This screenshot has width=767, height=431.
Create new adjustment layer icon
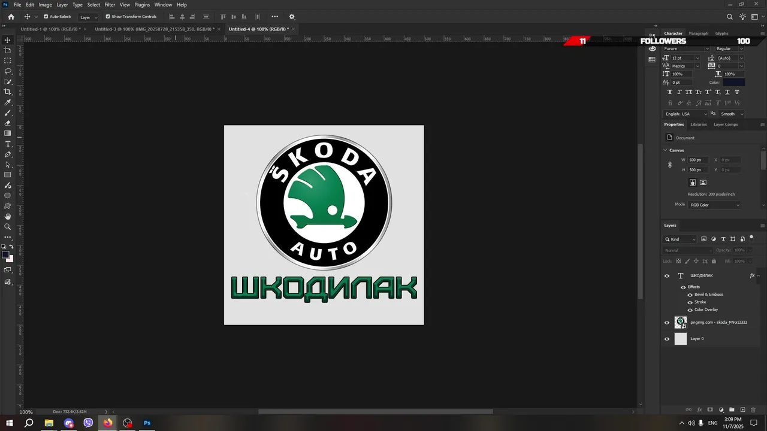[721, 410]
